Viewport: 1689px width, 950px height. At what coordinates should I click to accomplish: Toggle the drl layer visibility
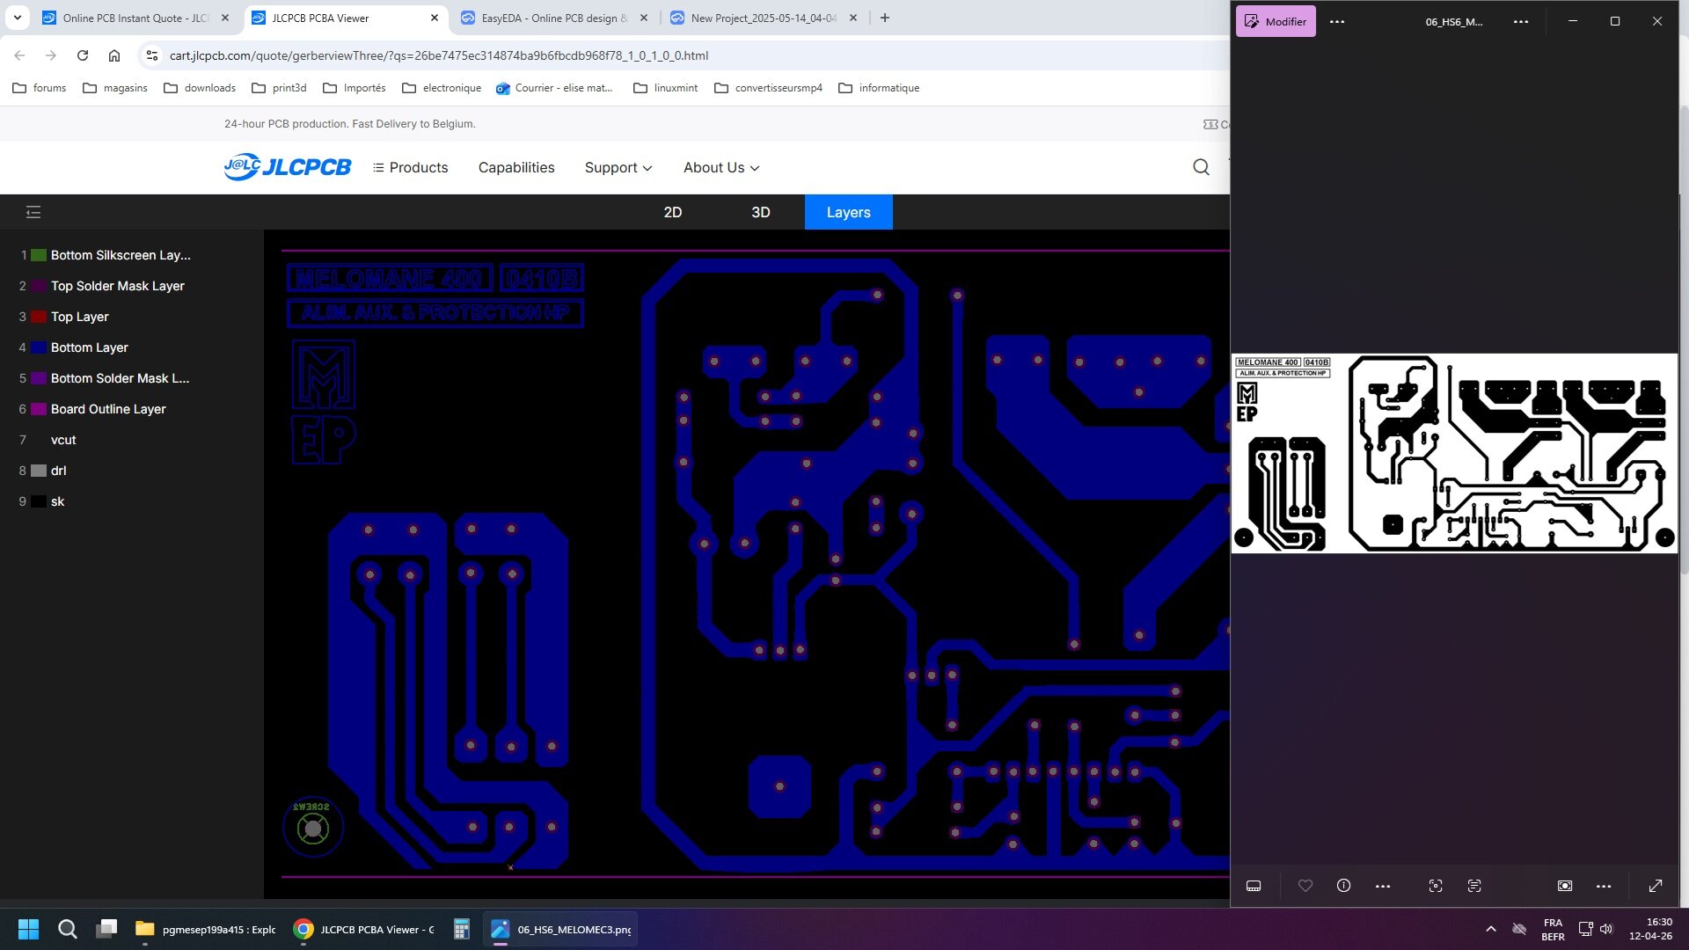pyautogui.click(x=58, y=471)
